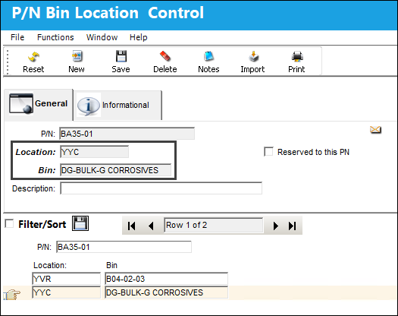Click the Row 1 of 2 field

pos(214,225)
